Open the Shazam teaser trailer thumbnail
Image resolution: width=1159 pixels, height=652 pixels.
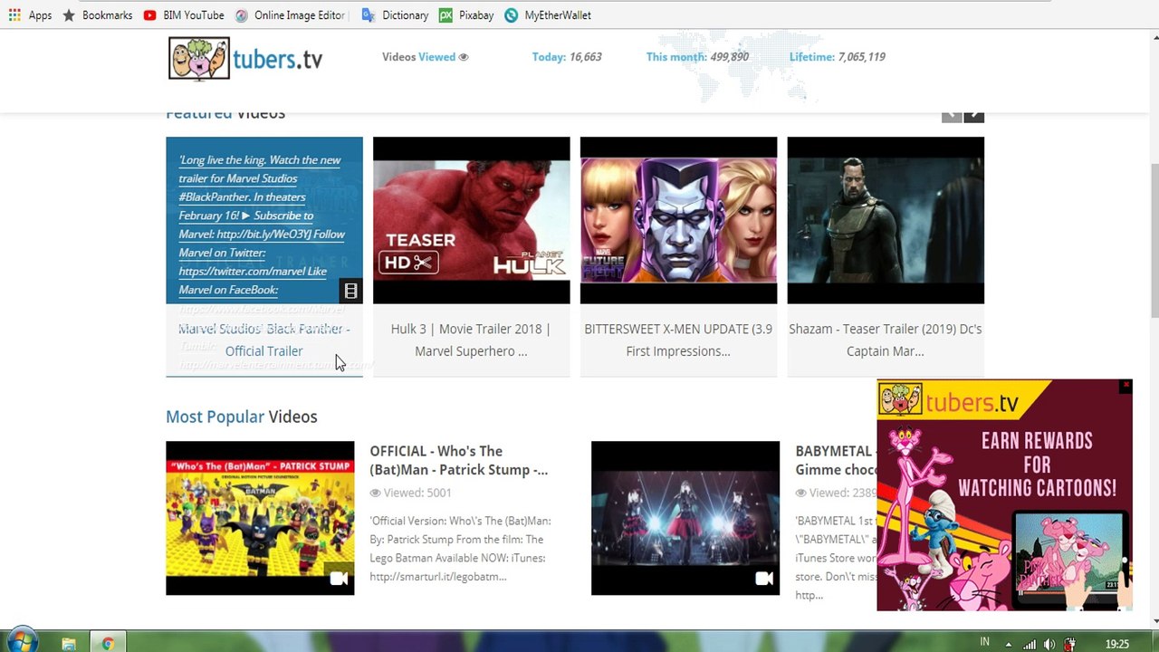[x=886, y=220]
